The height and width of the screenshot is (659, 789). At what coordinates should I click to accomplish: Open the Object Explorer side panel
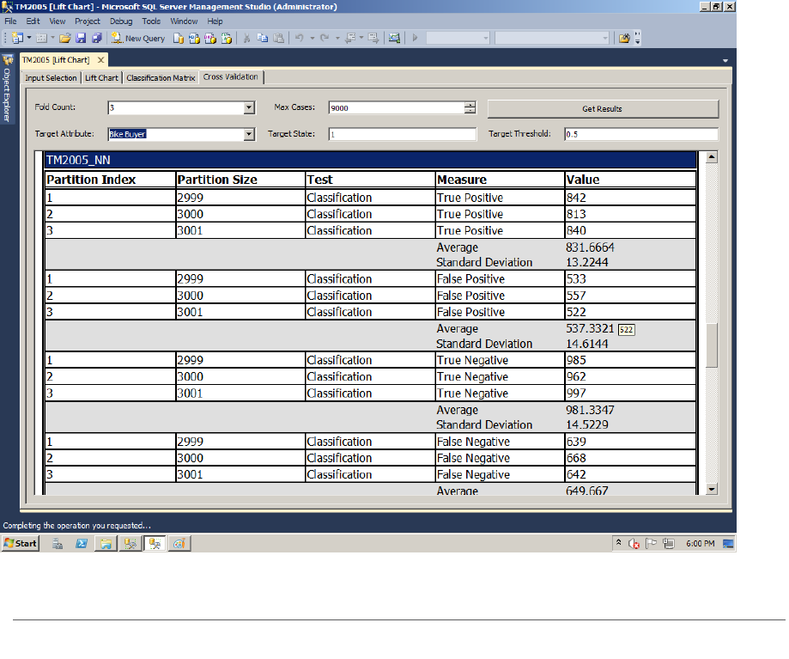point(7,88)
